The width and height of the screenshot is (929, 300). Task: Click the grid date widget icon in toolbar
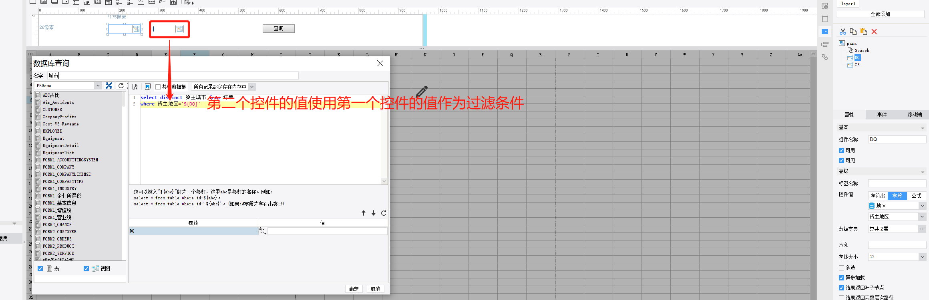[x=86, y=2]
